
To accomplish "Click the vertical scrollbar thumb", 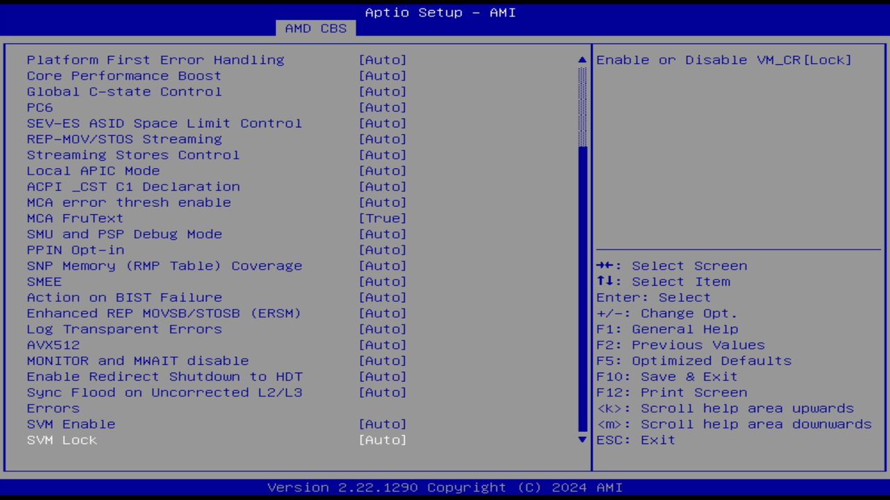I will coord(583,289).
